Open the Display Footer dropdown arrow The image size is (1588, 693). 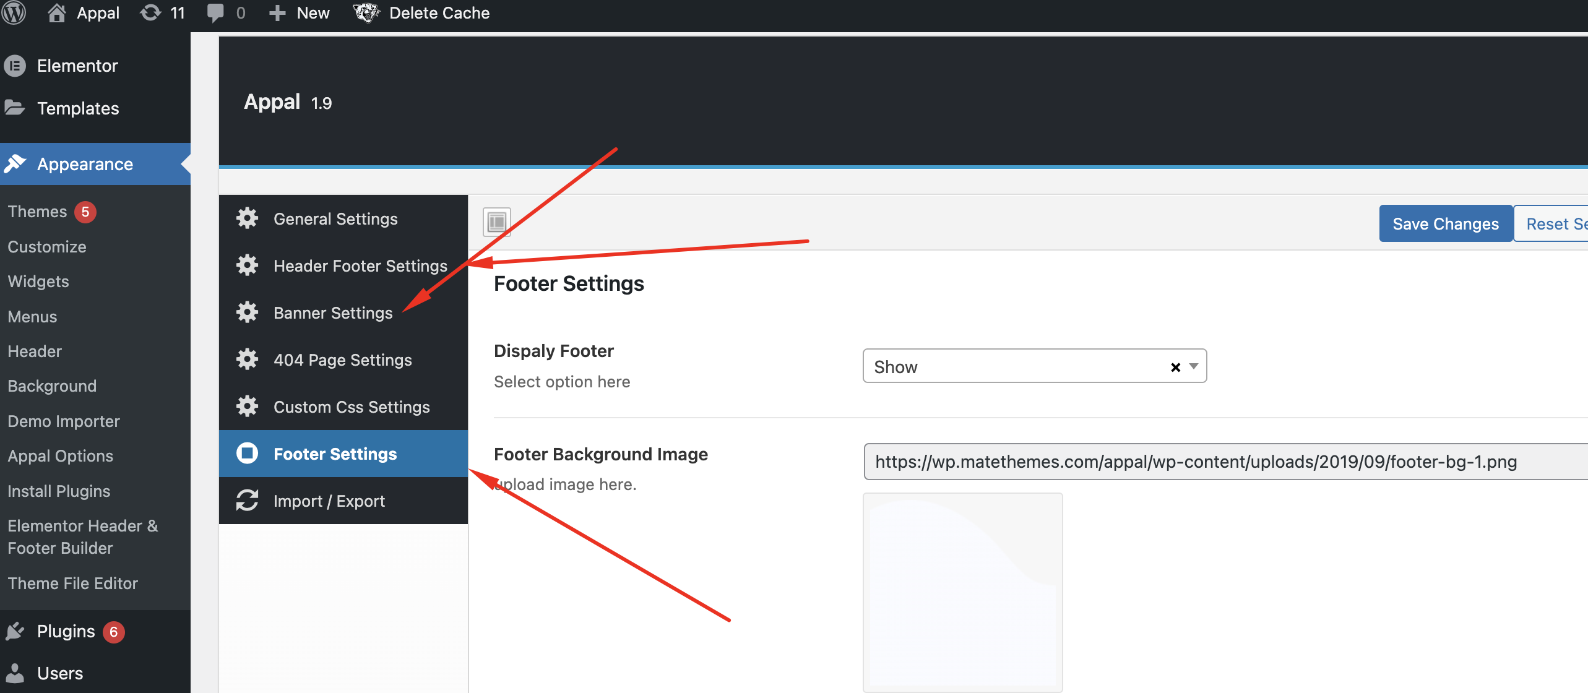point(1194,366)
